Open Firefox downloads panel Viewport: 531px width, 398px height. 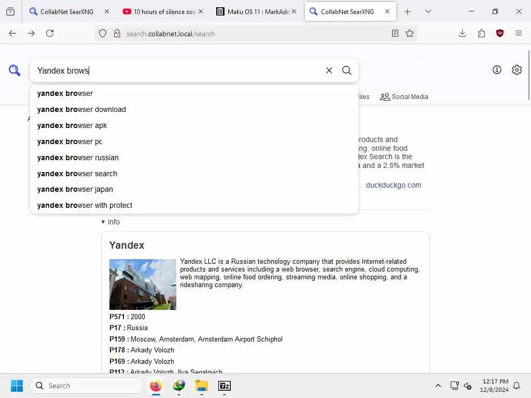tap(462, 33)
